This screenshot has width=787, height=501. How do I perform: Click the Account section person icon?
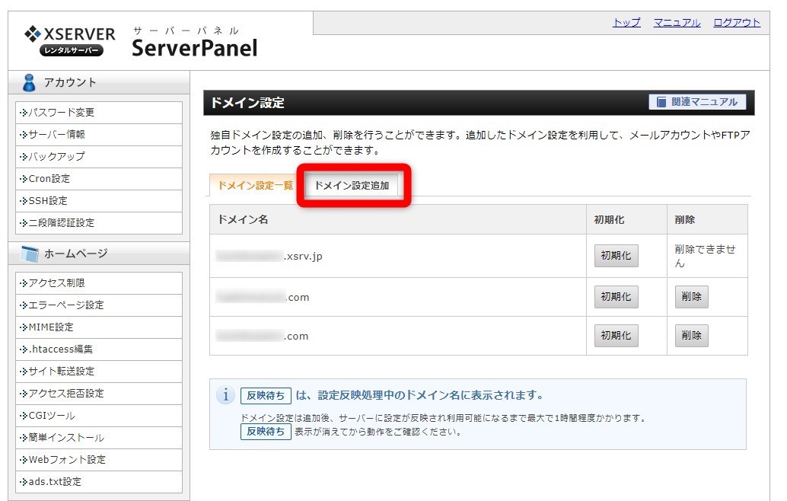pos(30,82)
